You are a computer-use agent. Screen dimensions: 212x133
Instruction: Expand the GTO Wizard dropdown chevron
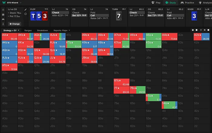pos(21,2)
